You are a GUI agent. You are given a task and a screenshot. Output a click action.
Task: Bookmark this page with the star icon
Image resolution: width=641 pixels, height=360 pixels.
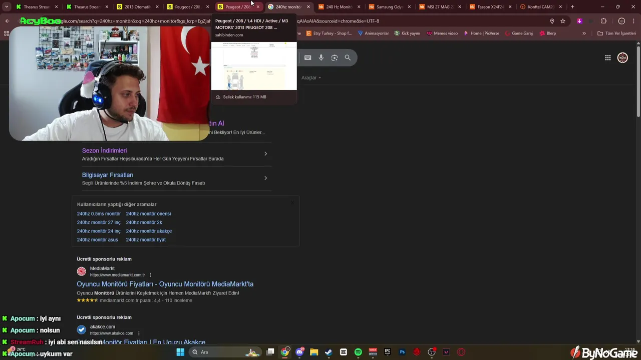pos(563,21)
